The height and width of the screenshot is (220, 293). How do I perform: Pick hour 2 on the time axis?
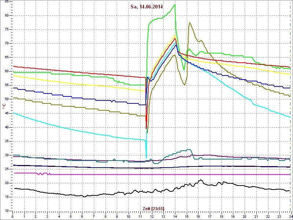(36, 217)
